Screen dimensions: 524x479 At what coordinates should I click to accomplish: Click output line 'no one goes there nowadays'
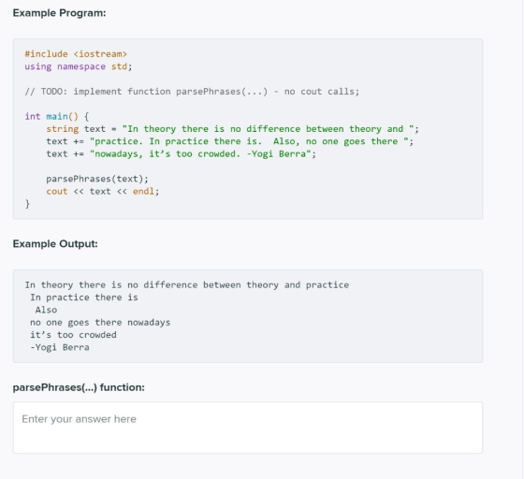point(100,323)
